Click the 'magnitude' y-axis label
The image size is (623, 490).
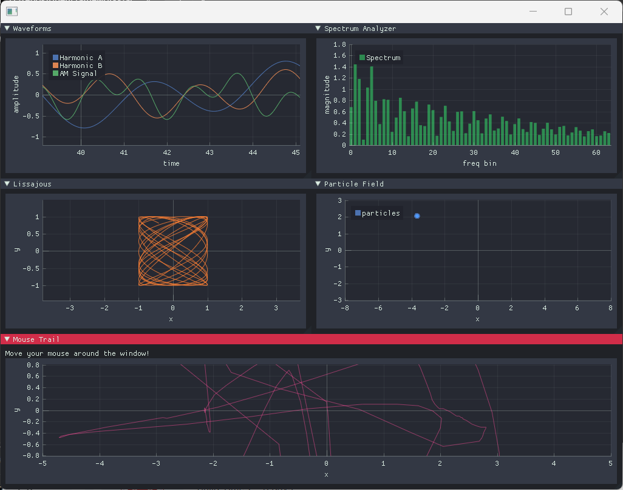pyautogui.click(x=327, y=95)
